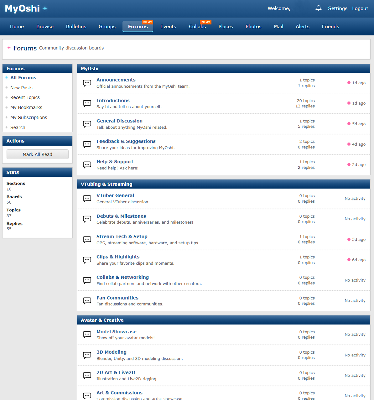374x400 pixels.
Task: Open the Groups tab
Action: (x=107, y=27)
